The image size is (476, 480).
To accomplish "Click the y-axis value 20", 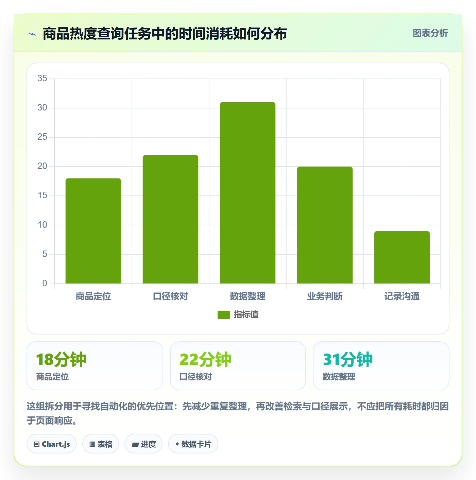I will pyautogui.click(x=42, y=166).
